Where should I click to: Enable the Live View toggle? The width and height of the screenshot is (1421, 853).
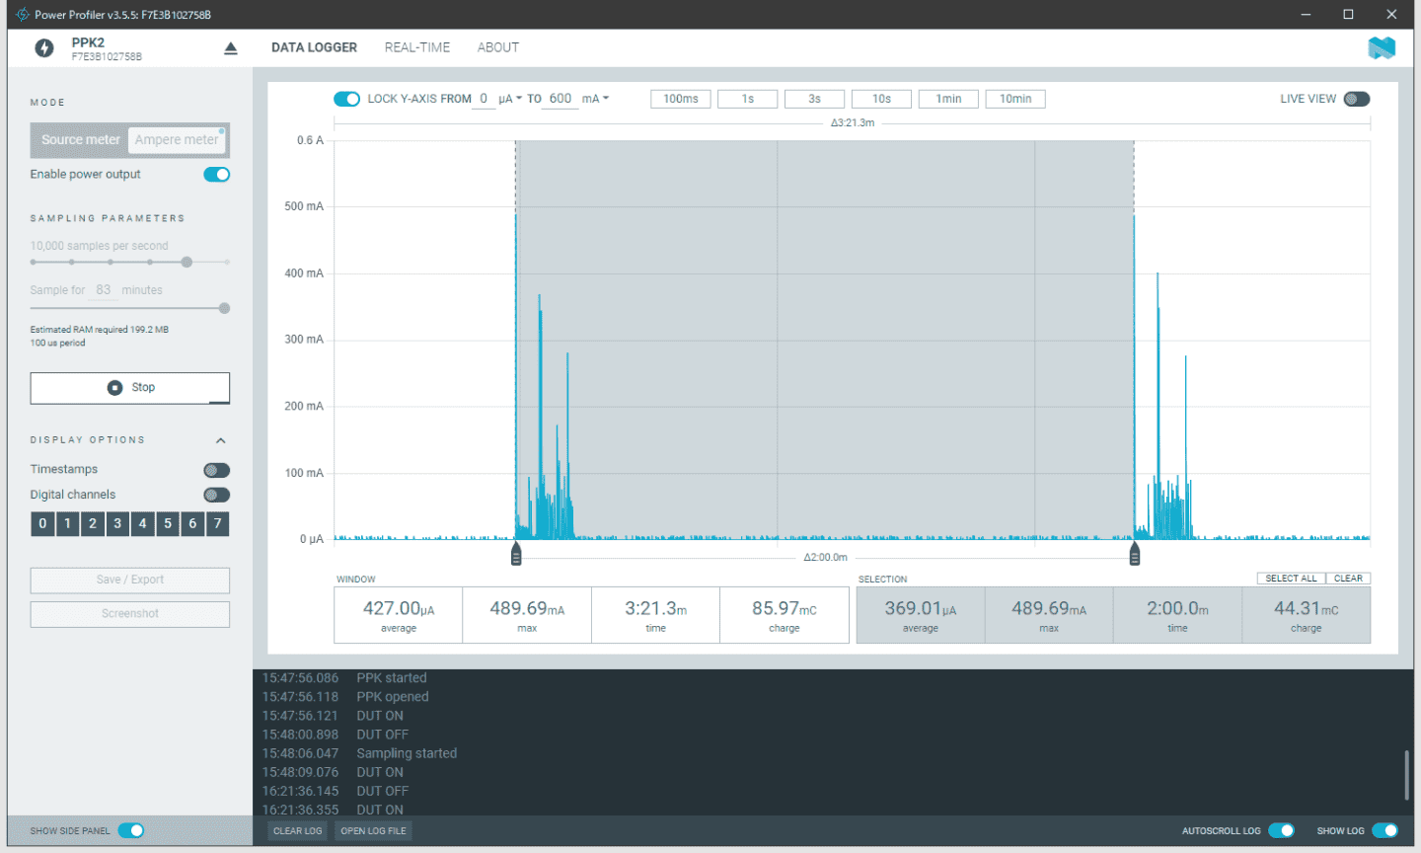1357,99
